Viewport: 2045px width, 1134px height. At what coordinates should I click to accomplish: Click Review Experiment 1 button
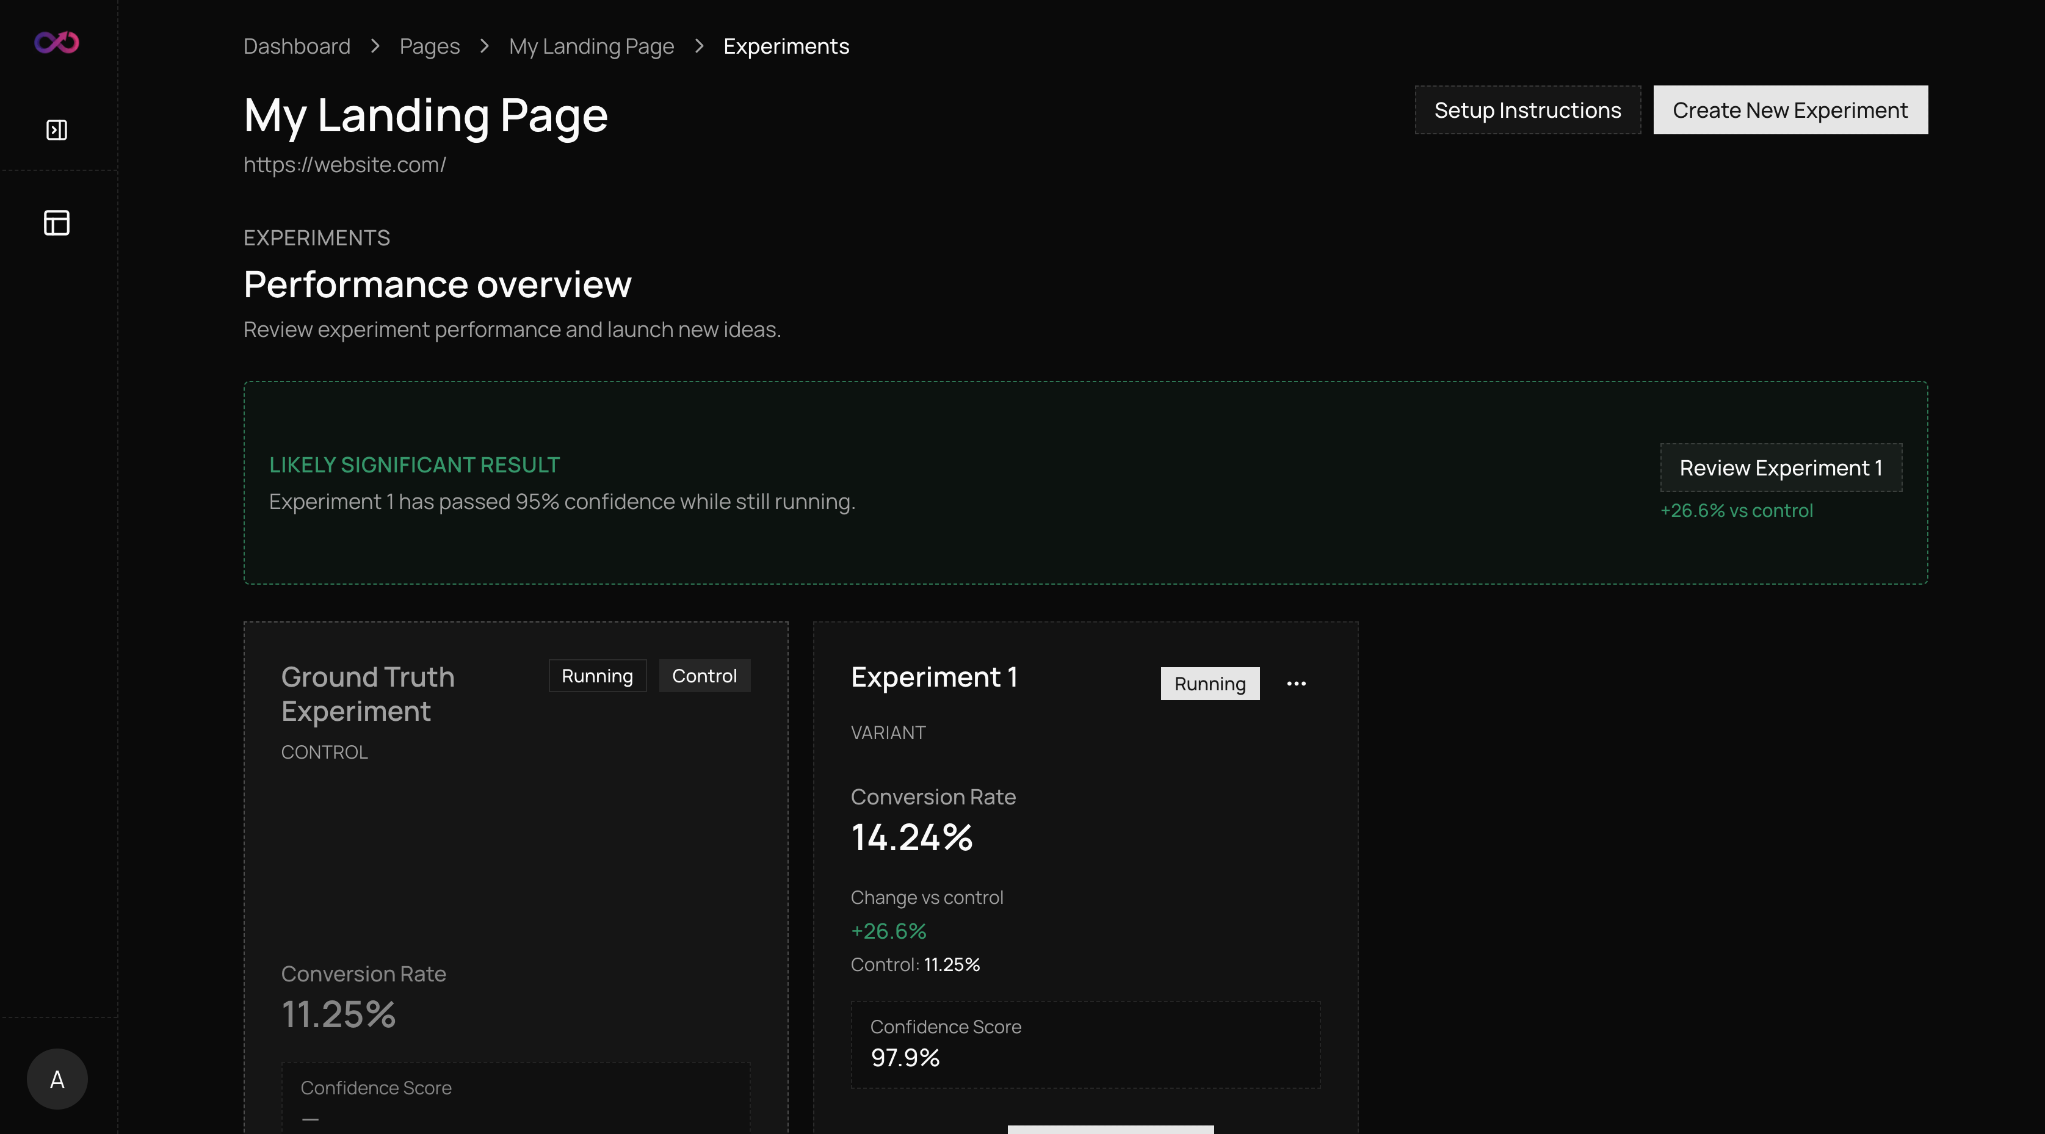tap(1780, 468)
